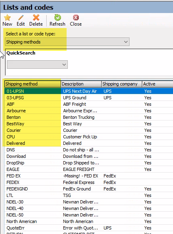Select the ABF Freight row
Screen dimensions: 173x234
[89, 104]
